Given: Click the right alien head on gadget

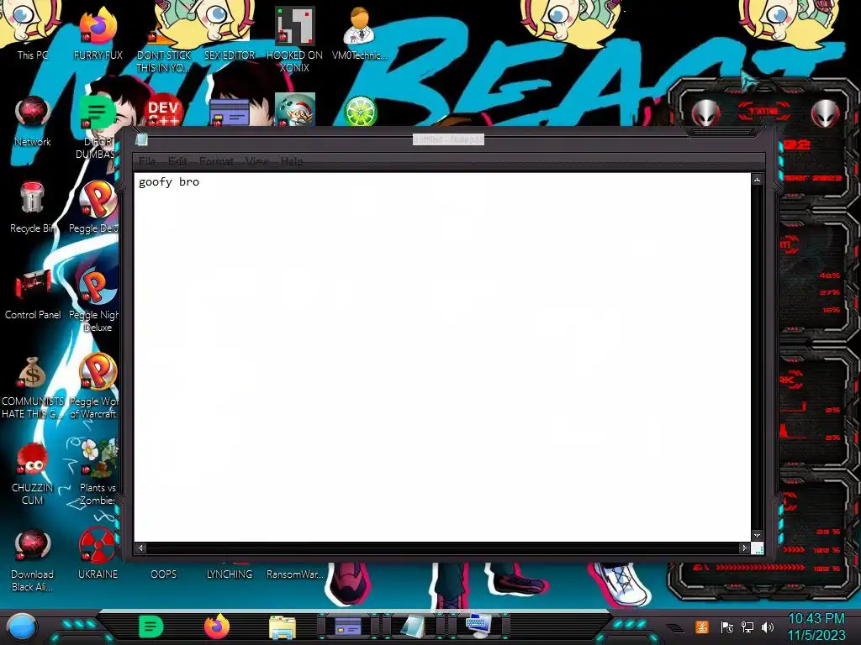Looking at the screenshot, I should [x=826, y=113].
